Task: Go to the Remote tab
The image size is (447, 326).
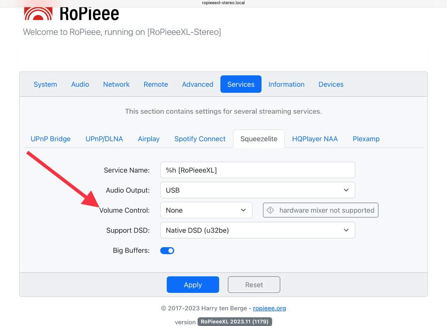Action: [x=156, y=84]
